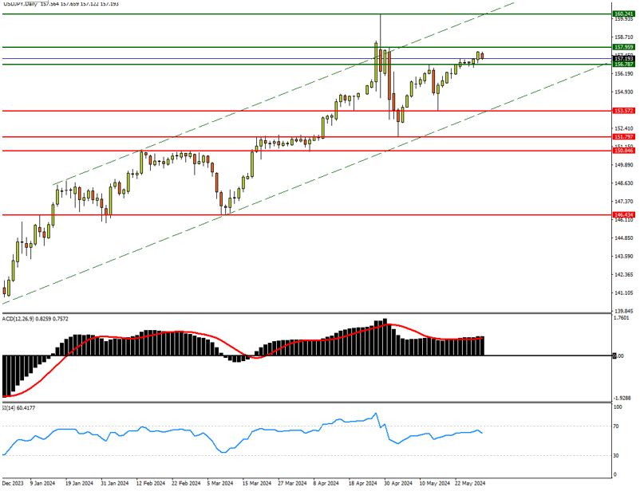Click the 18 Apr 2024 date marker
640x491 pixels.
click(362, 483)
